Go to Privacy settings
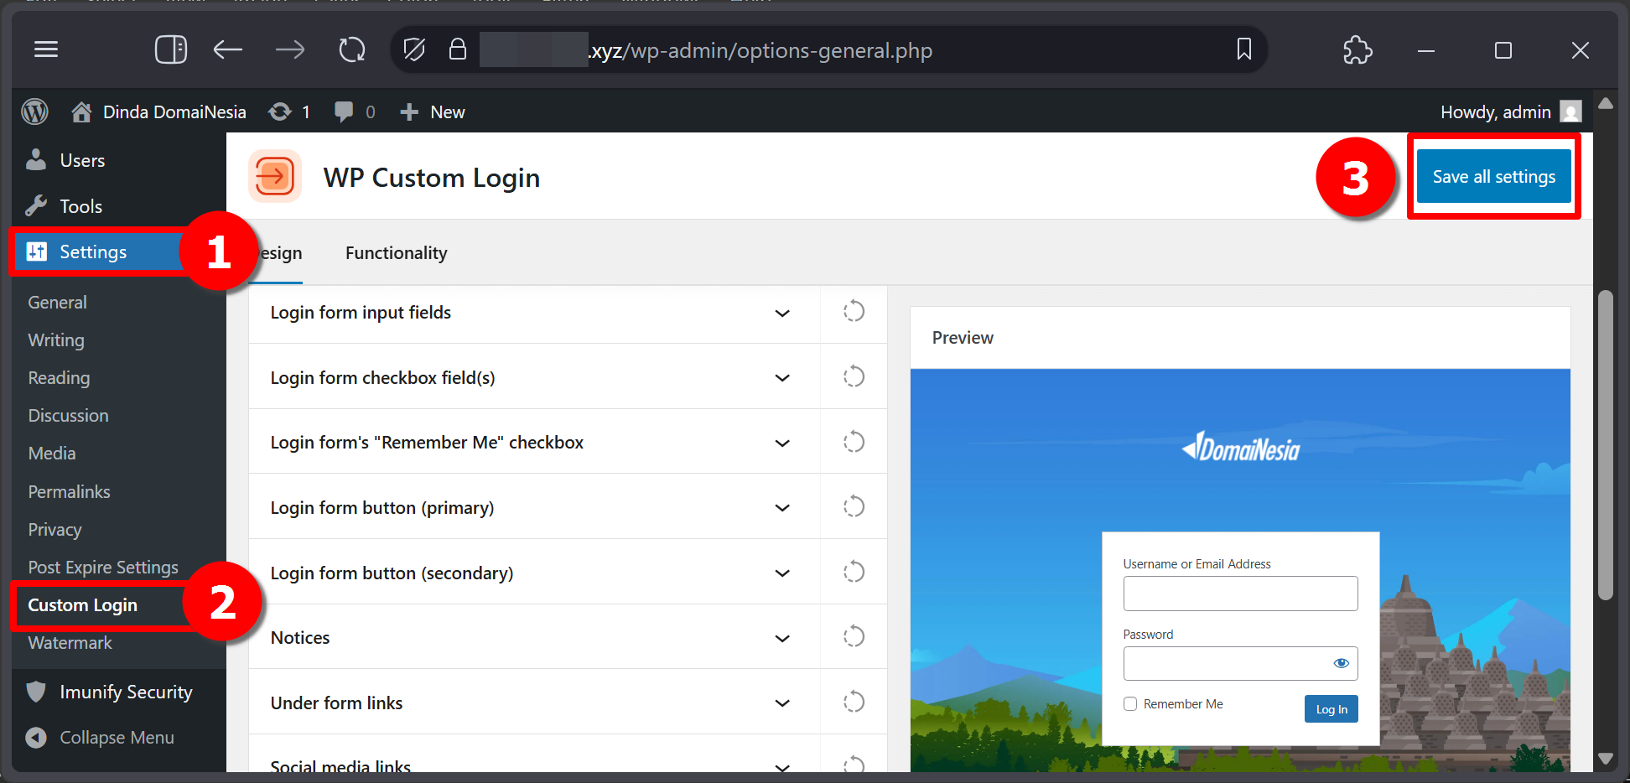 [x=55, y=530]
